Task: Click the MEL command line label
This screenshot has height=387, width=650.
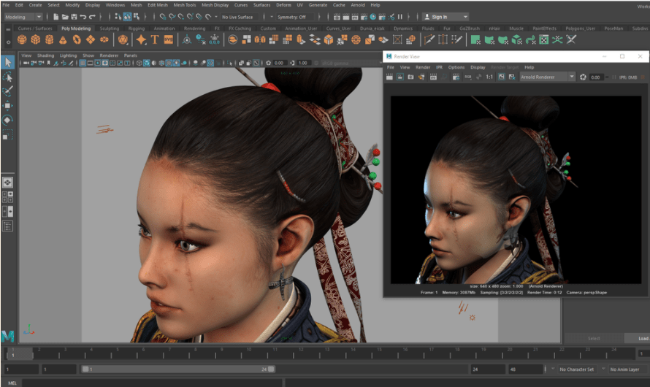Action: pyautogui.click(x=12, y=383)
